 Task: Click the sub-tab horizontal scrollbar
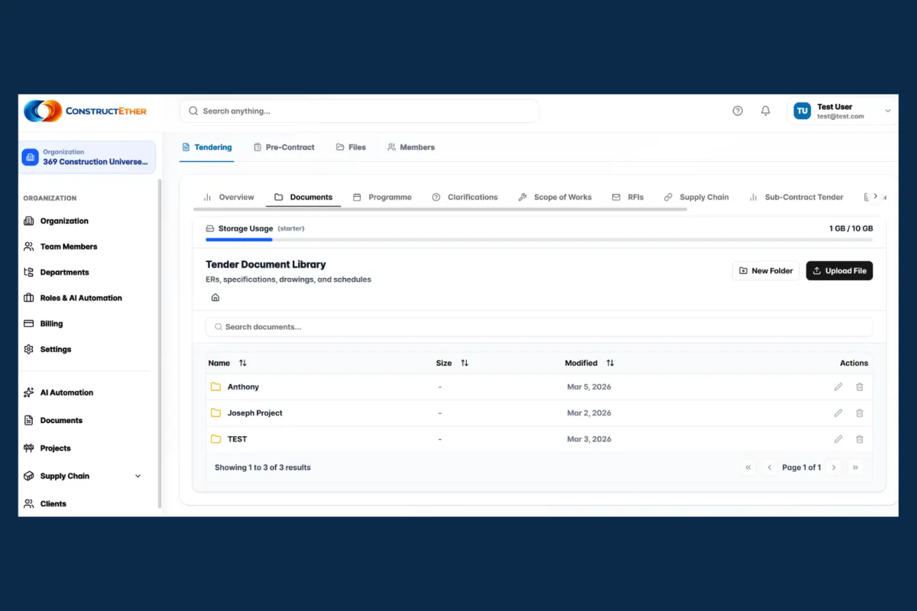coord(440,209)
